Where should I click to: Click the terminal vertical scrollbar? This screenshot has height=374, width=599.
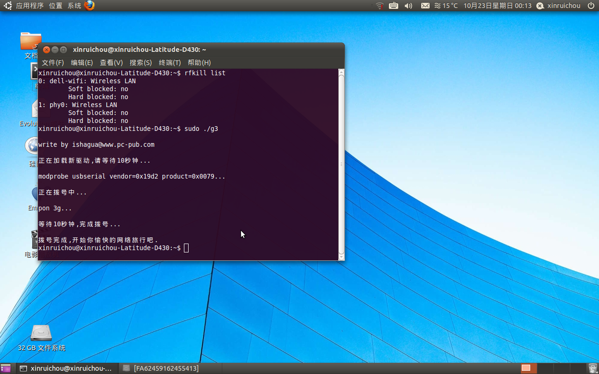pyautogui.click(x=341, y=165)
